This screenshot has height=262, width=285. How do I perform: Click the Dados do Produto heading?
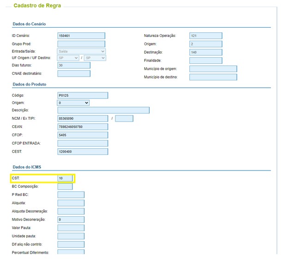click(29, 85)
